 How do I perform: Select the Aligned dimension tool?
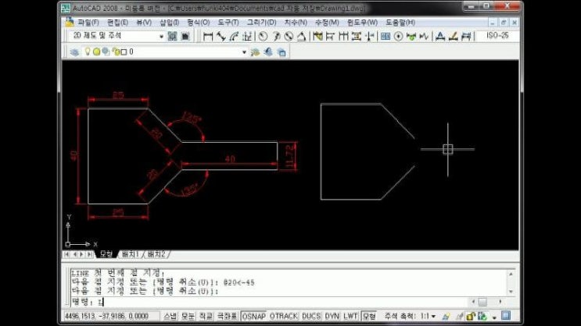(221, 36)
